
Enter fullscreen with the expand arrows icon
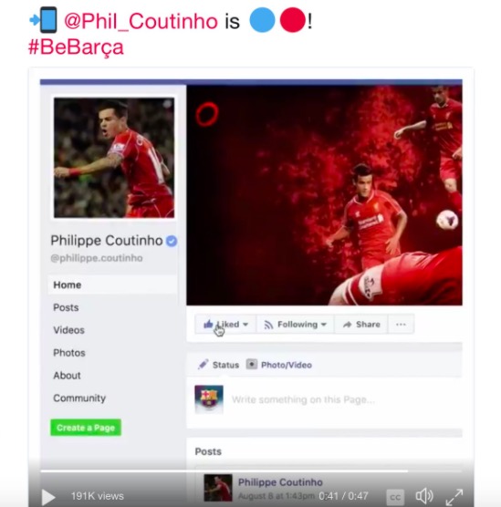pyautogui.click(x=454, y=497)
